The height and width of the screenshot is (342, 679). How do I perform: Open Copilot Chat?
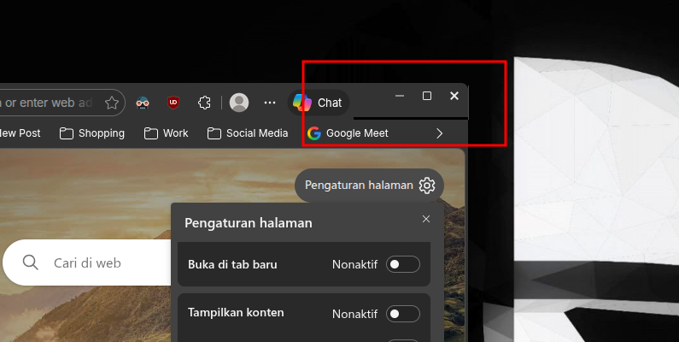(x=318, y=103)
